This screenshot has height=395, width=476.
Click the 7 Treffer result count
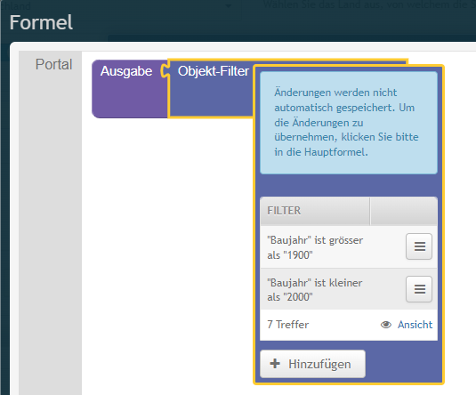pos(287,325)
